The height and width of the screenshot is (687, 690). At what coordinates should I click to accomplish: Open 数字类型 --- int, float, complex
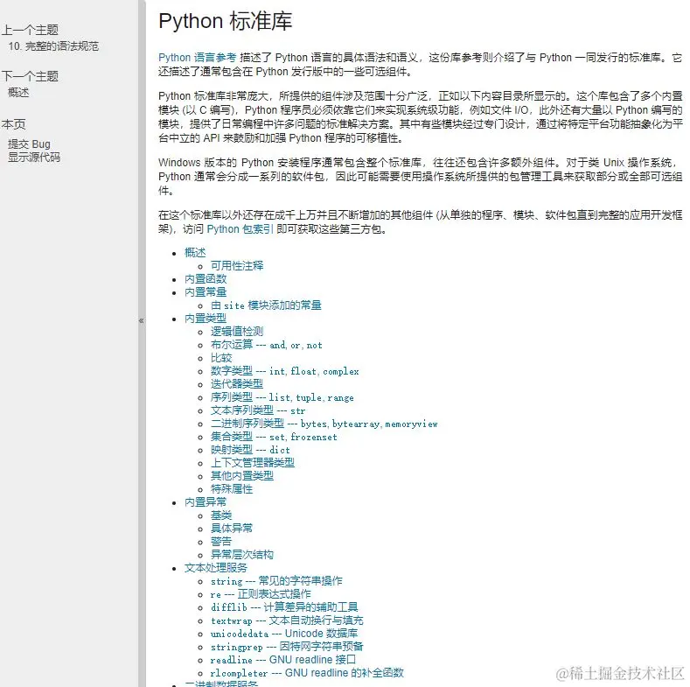pyautogui.click(x=285, y=371)
